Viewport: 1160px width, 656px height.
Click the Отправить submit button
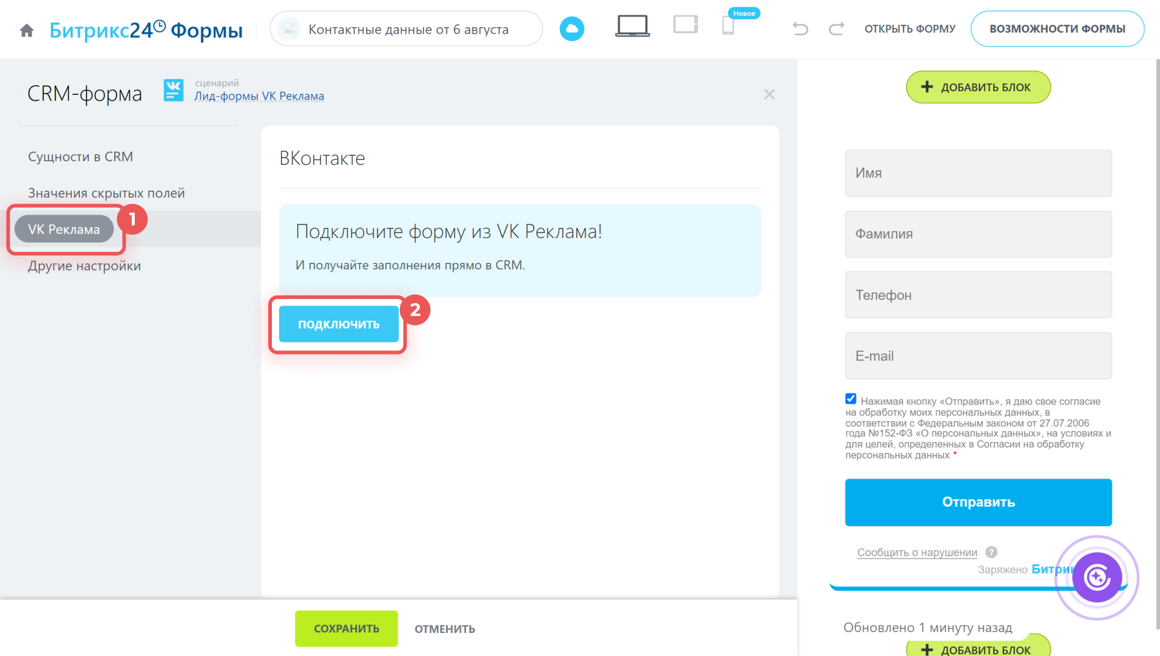click(978, 502)
